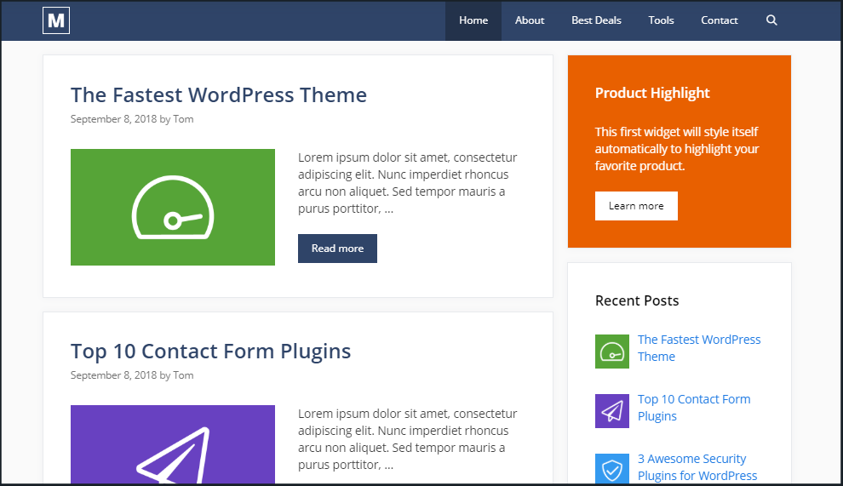Click green speedometer thumbnail in Recent Posts
The image size is (843, 486).
[x=612, y=351]
